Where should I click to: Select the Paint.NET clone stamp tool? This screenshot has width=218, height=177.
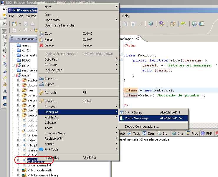(x=5, y=84)
